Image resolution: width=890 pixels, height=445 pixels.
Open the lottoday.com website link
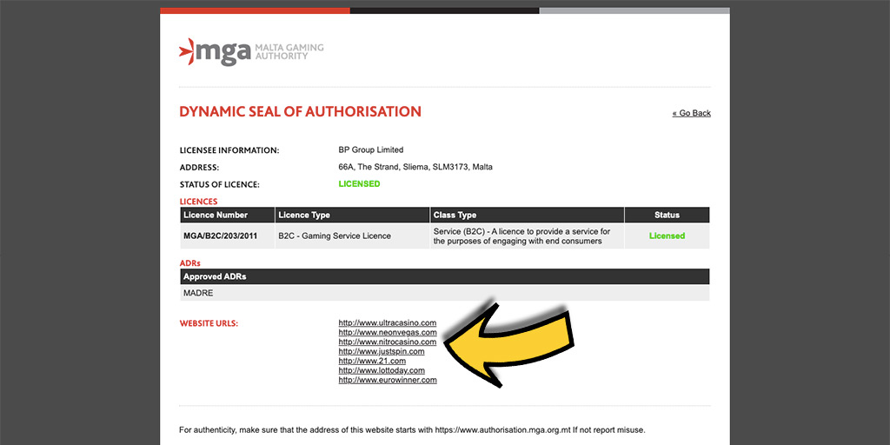[382, 370]
